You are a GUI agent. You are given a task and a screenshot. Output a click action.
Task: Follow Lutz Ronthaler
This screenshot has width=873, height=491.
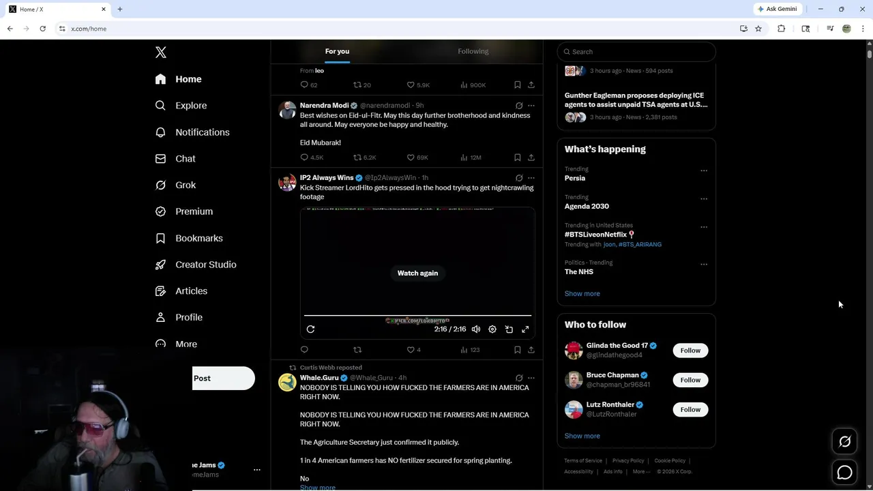pyautogui.click(x=690, y=409)
